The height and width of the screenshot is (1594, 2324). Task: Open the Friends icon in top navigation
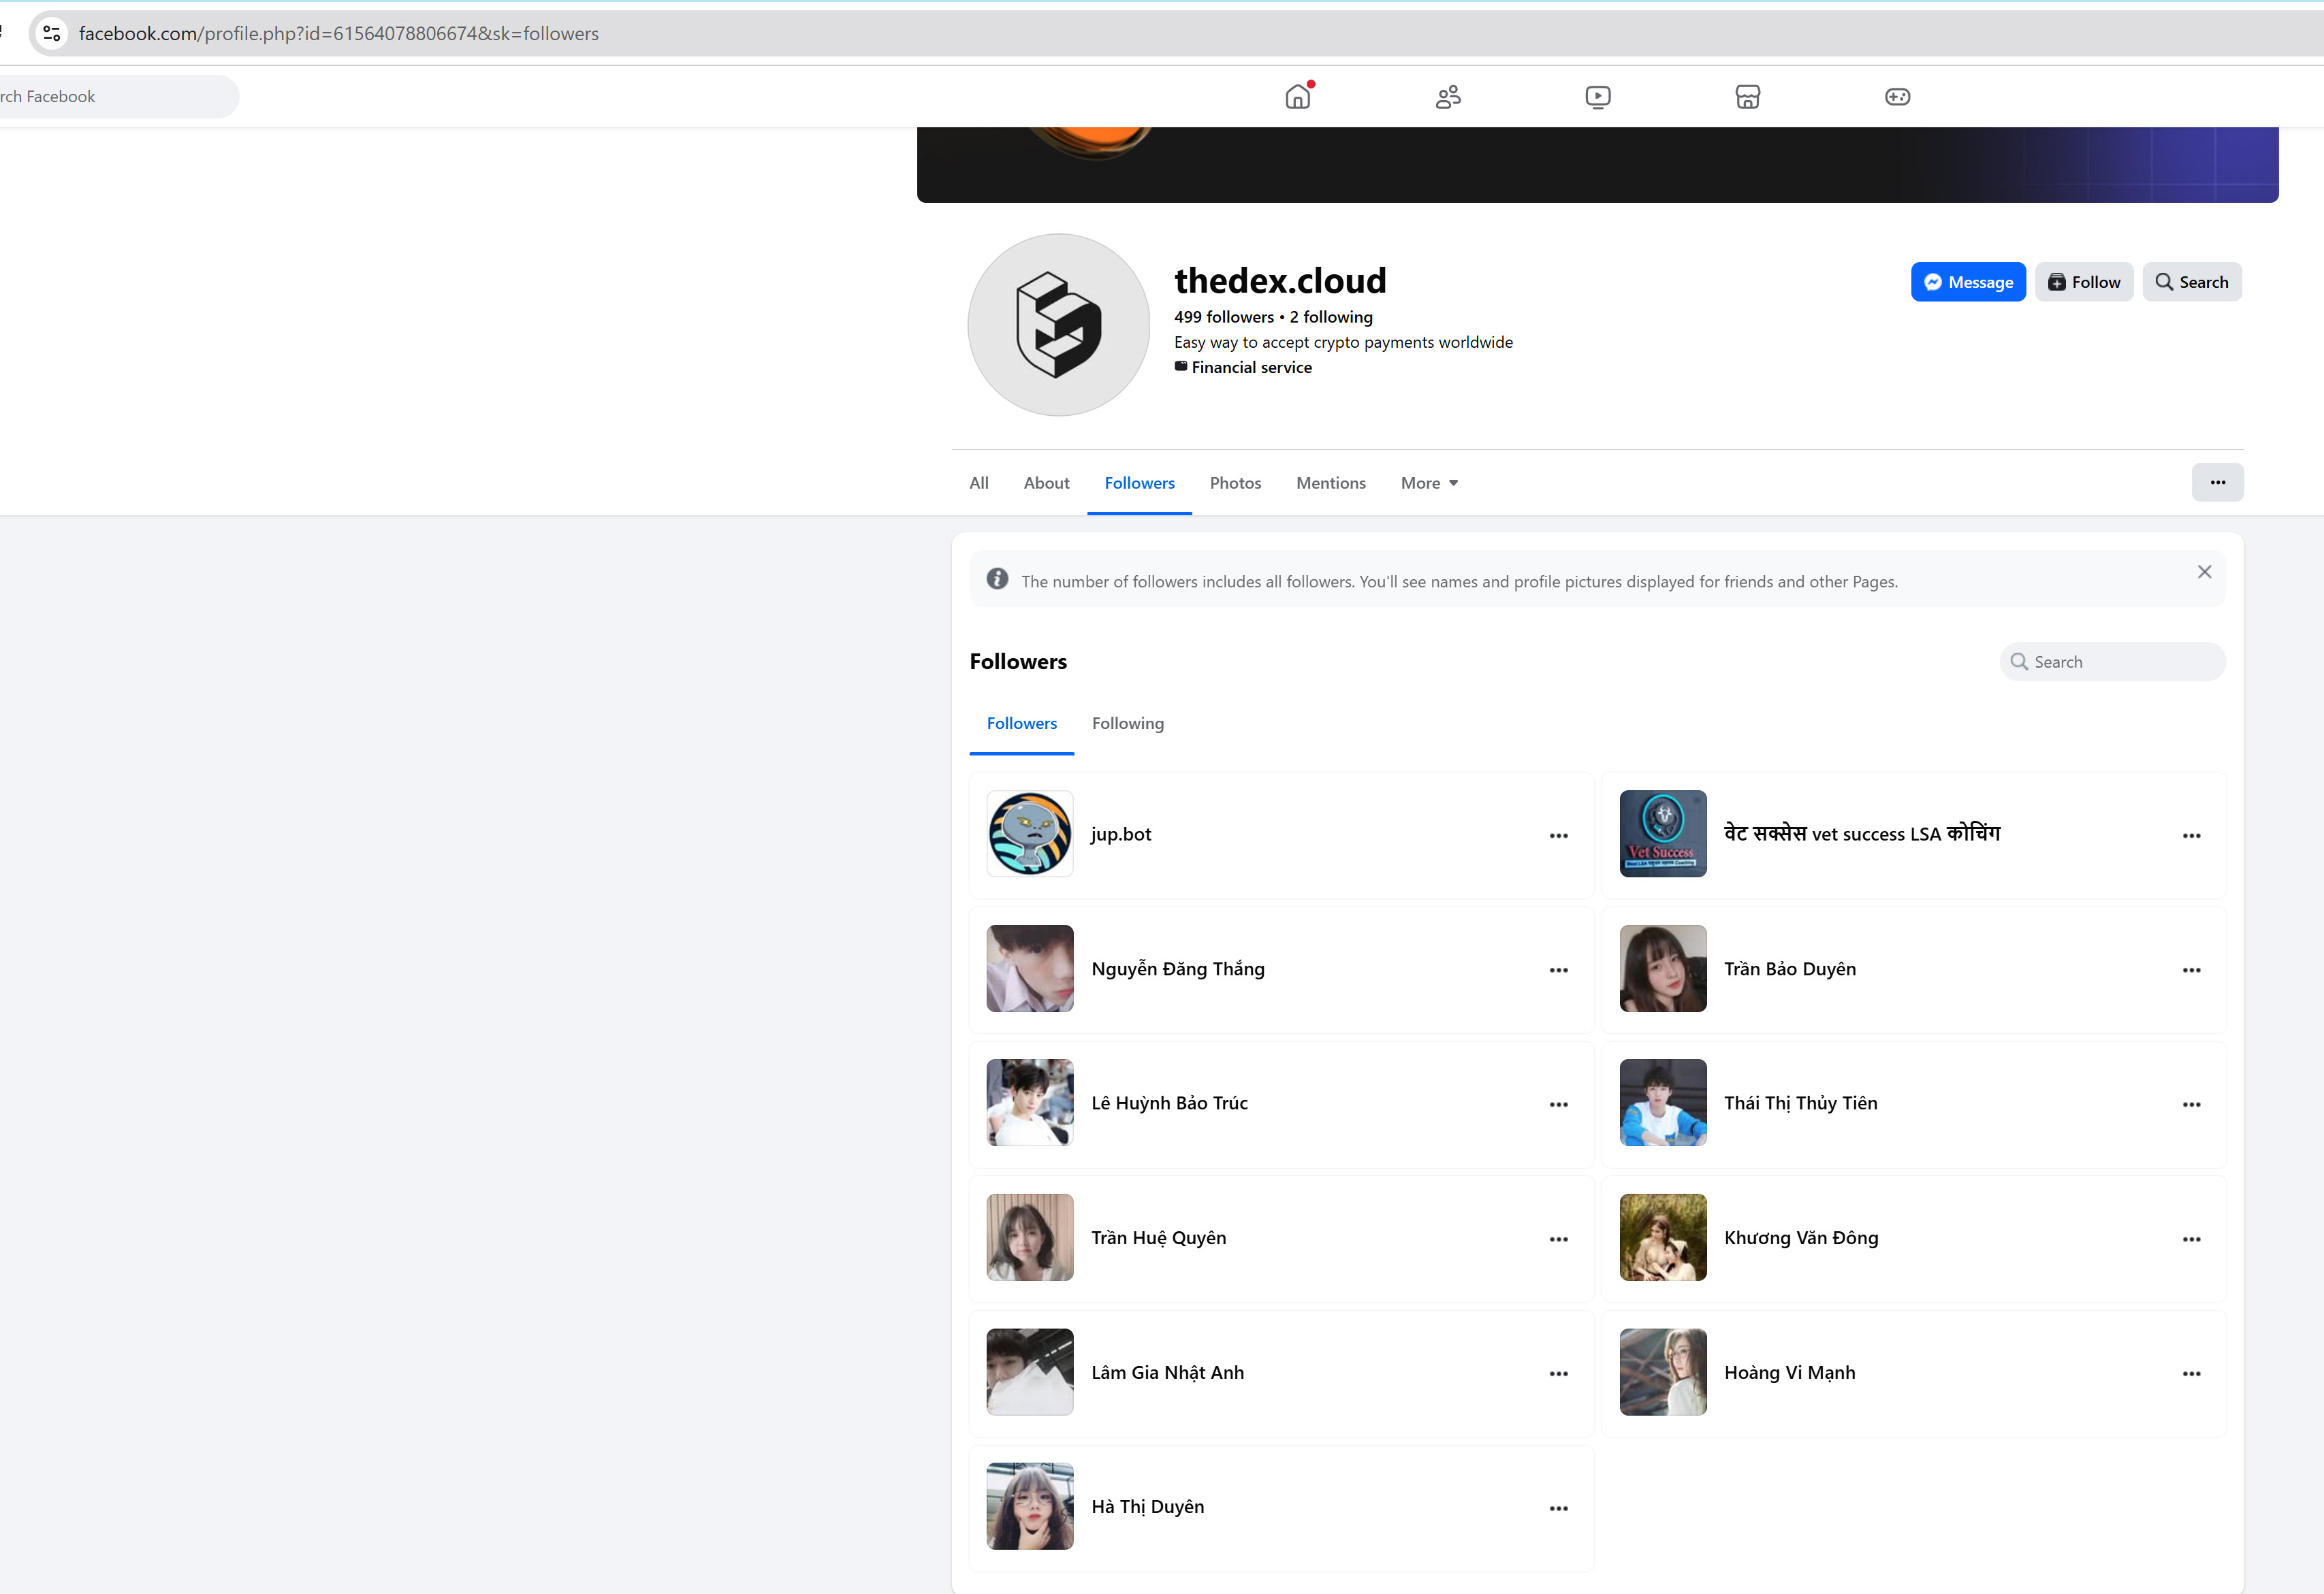(1448, 97)
